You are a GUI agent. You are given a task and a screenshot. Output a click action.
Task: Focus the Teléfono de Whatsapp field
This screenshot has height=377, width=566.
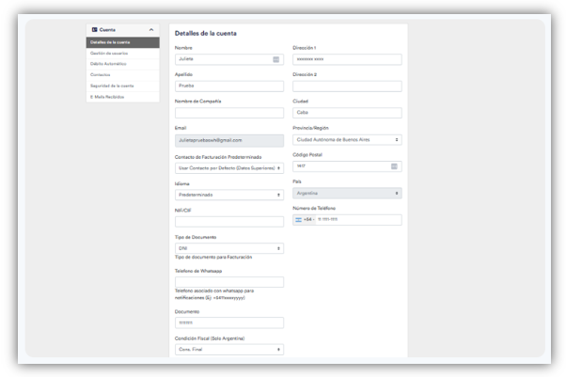point(229,282)
